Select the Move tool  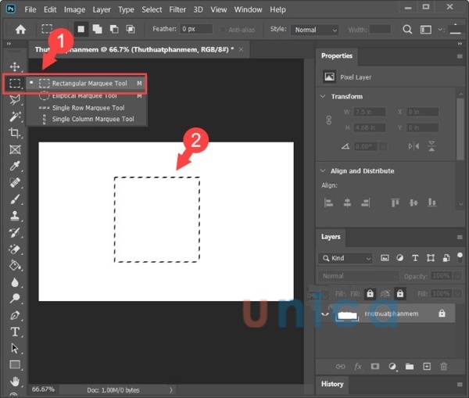click(x=15, y=67)
